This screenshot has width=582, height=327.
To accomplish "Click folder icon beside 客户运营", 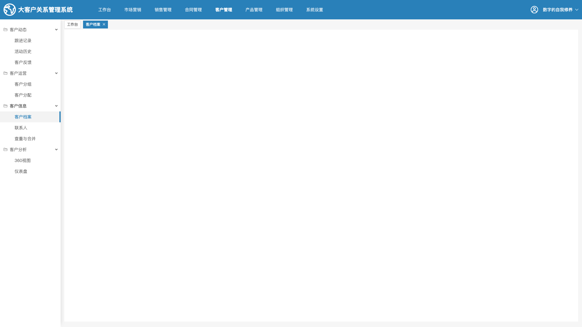I will pyautogui.click(x=5, y=73).
